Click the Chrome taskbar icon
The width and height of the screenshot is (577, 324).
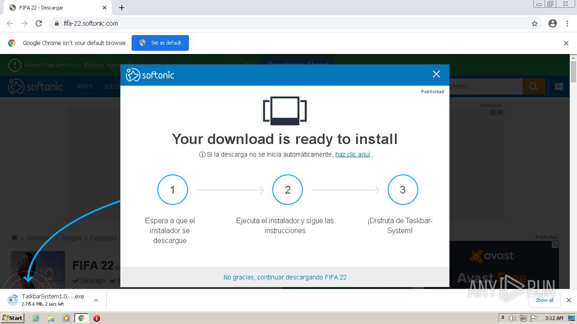pyautogui.click(x=81, y=318)
